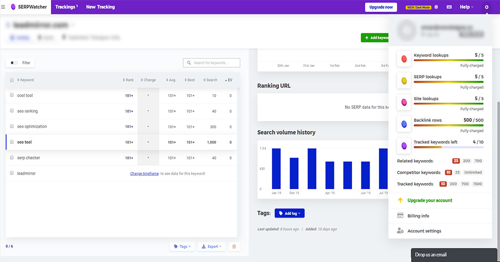Click the Upgrade now button
The image size is (500, 262).
[x=381, y=7]
